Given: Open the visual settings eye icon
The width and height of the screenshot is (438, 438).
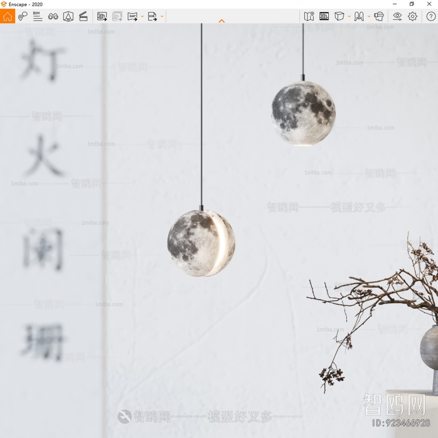Looking at the screenshot, I should [x=397, y=16].
